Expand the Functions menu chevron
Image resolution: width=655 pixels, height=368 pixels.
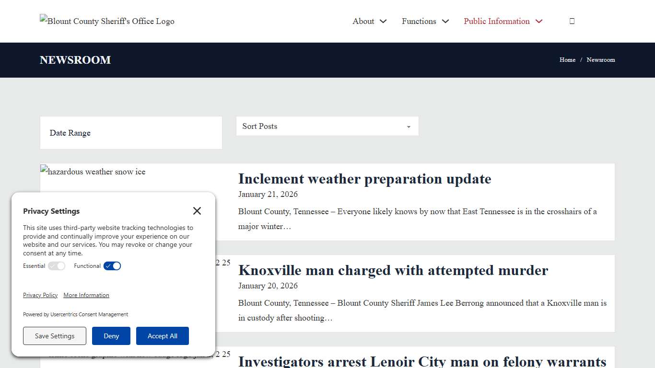tap(446, 21)
